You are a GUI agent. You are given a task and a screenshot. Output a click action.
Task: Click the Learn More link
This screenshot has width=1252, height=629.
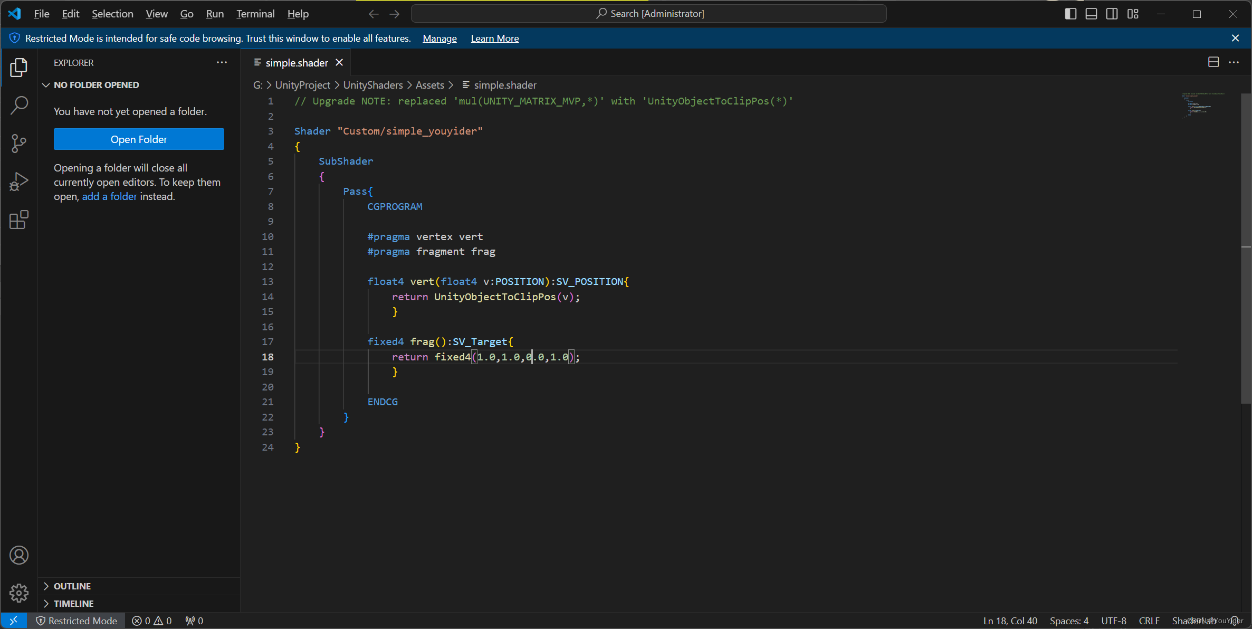pos(494,39)
